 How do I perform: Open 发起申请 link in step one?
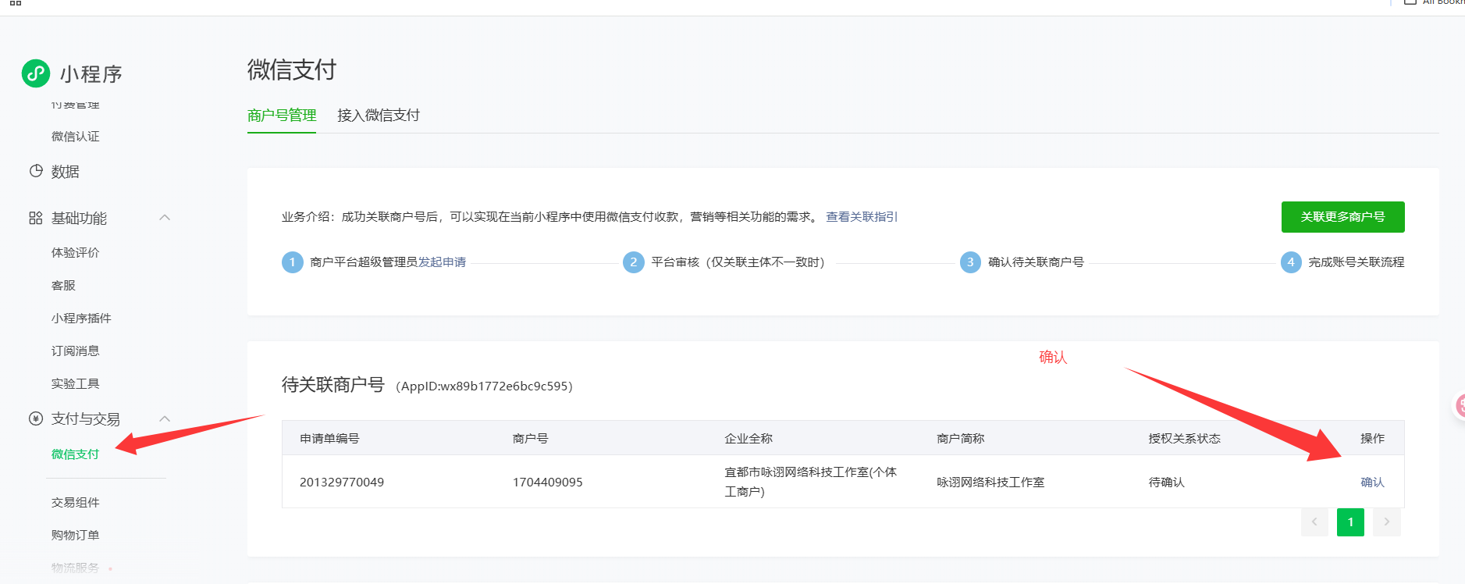(x=442, y=262)
